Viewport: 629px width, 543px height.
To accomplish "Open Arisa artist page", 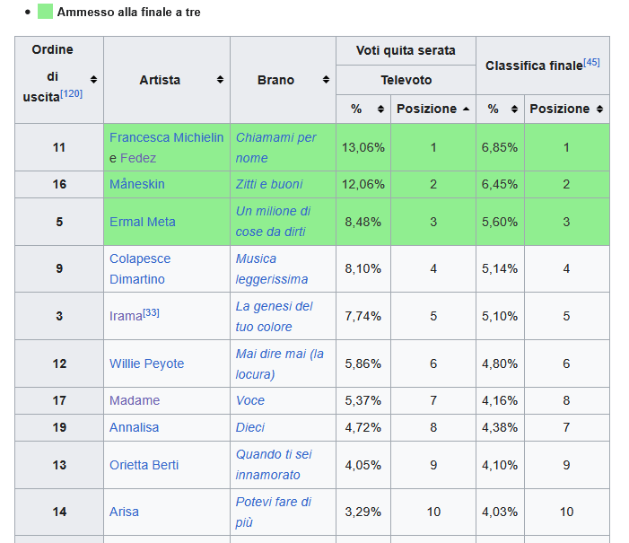I will 125,512.
